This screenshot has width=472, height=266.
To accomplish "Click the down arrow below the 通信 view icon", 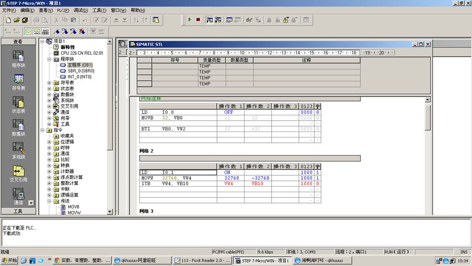I will [x=31, y=203].
